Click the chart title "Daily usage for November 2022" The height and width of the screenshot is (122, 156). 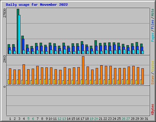(37, 5)
